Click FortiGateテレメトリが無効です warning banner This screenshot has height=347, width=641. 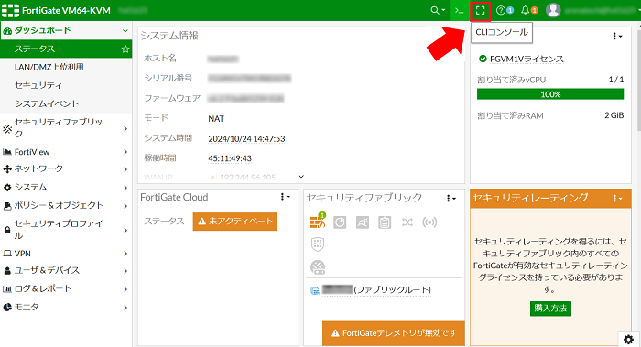click(x=394, y=333)
